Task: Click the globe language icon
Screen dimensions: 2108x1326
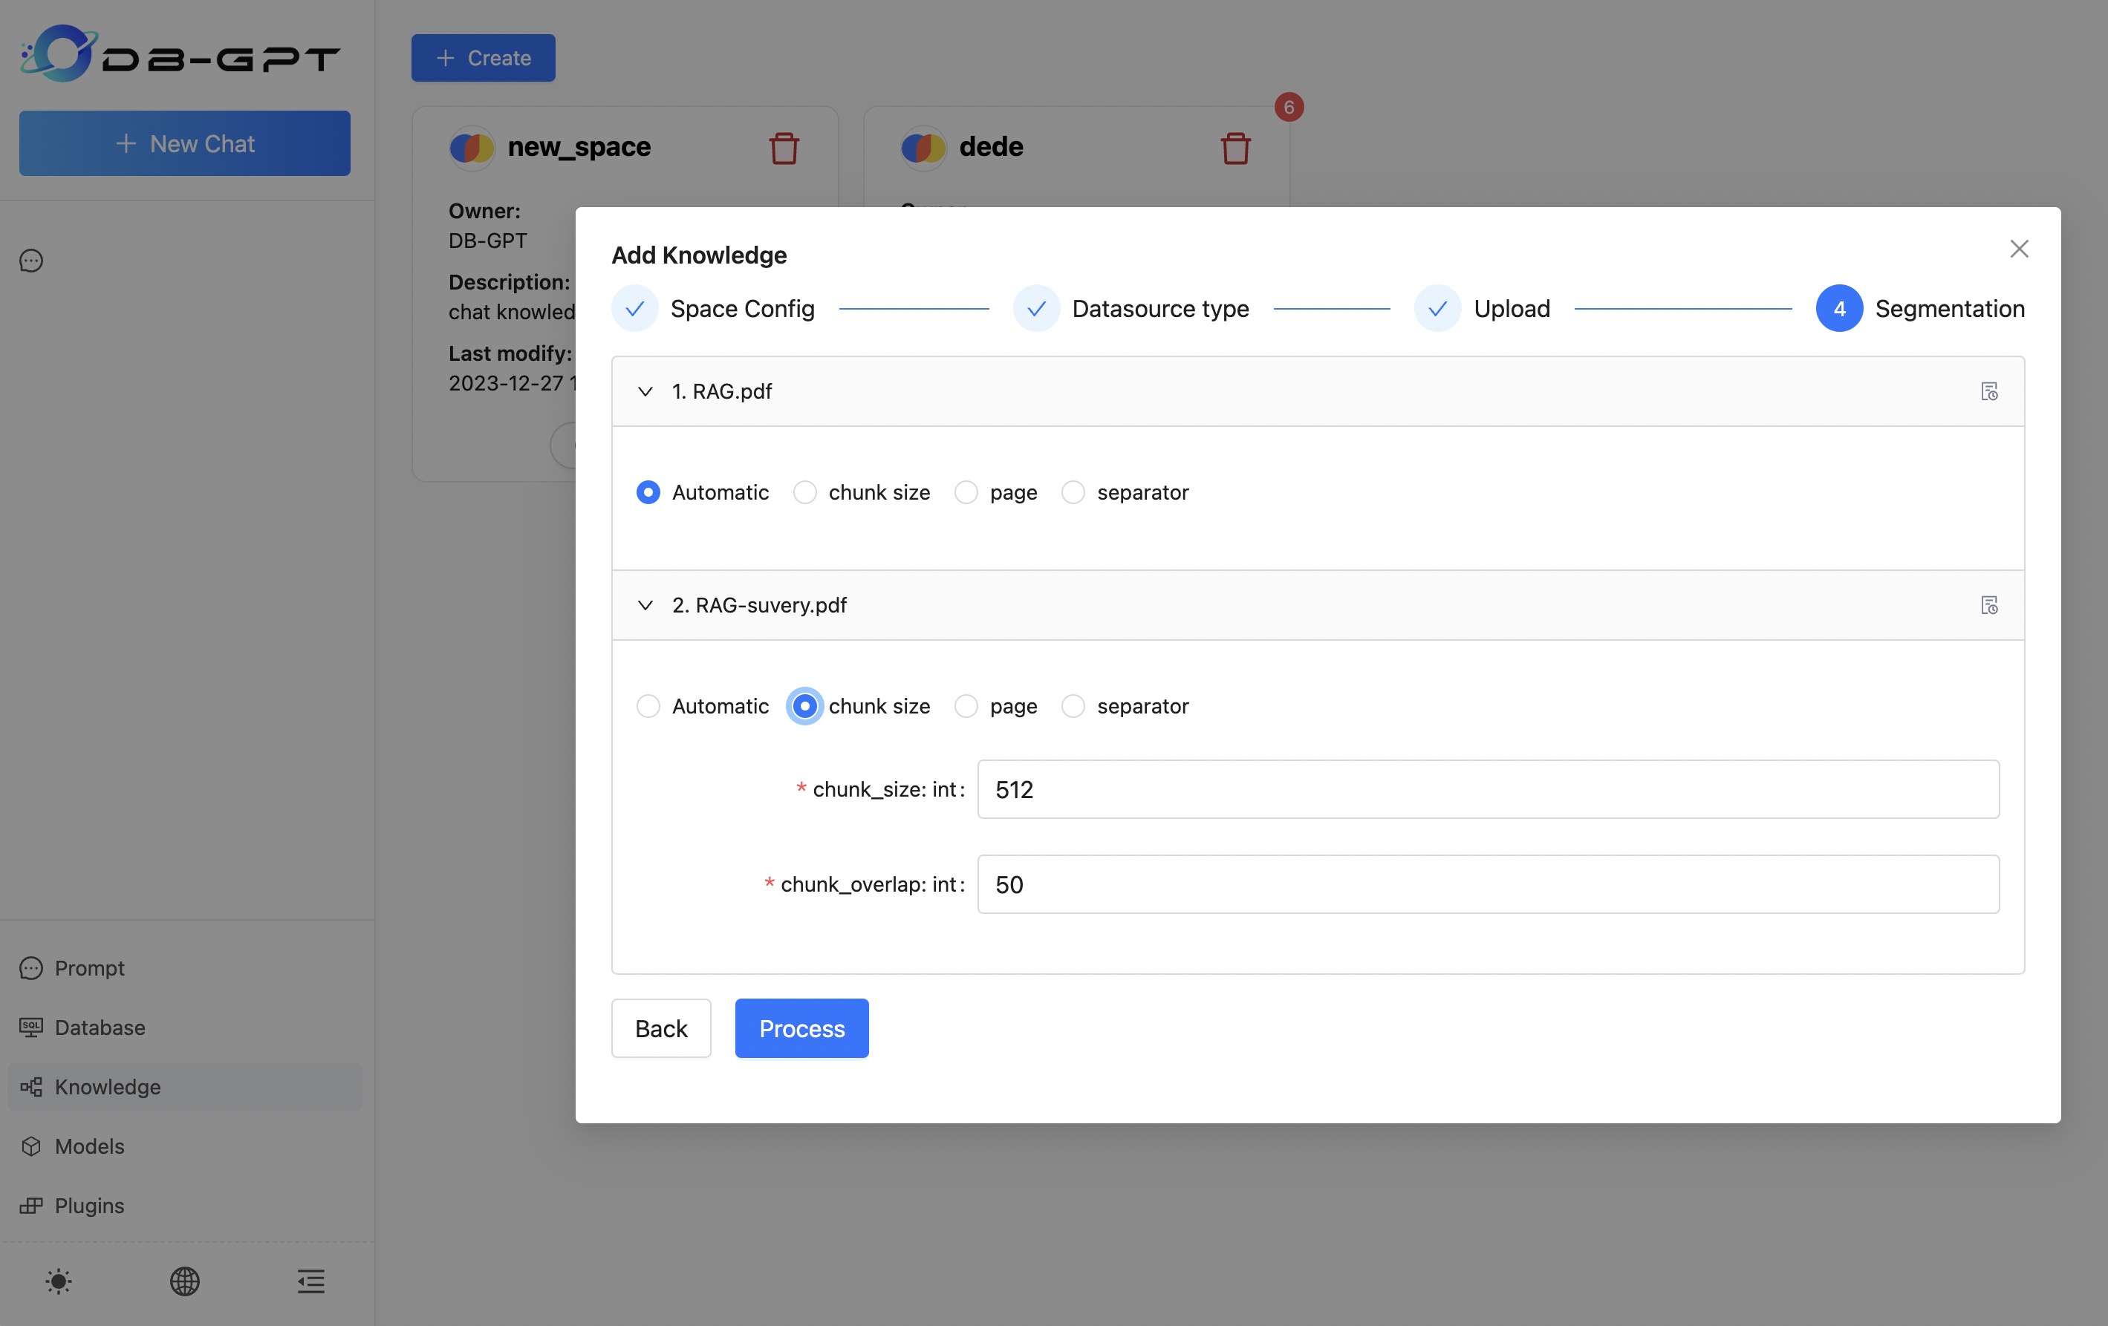Action: pos(185,1281)
